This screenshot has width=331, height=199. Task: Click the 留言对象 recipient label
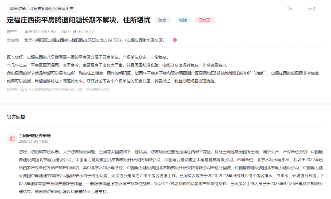point(42,9)
